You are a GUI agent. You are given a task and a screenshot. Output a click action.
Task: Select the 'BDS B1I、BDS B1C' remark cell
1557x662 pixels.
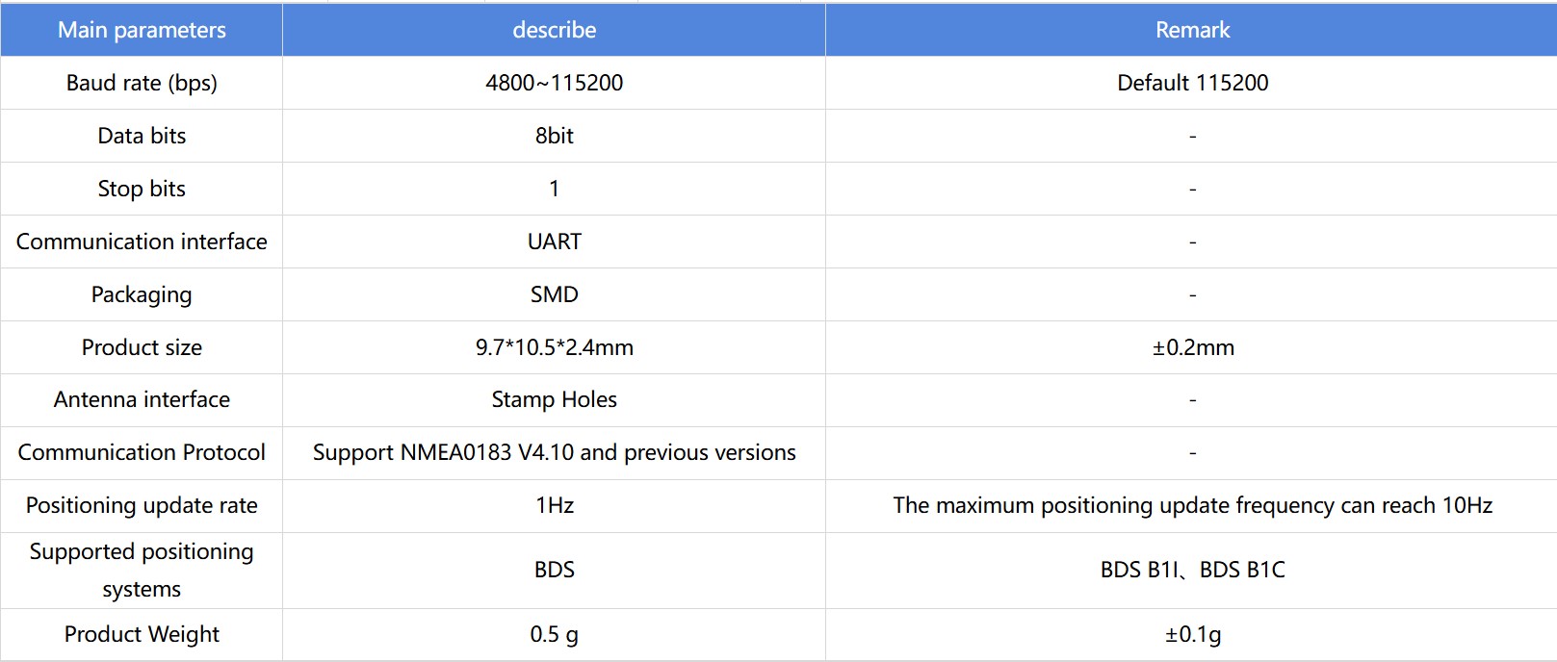point(1192,570)
